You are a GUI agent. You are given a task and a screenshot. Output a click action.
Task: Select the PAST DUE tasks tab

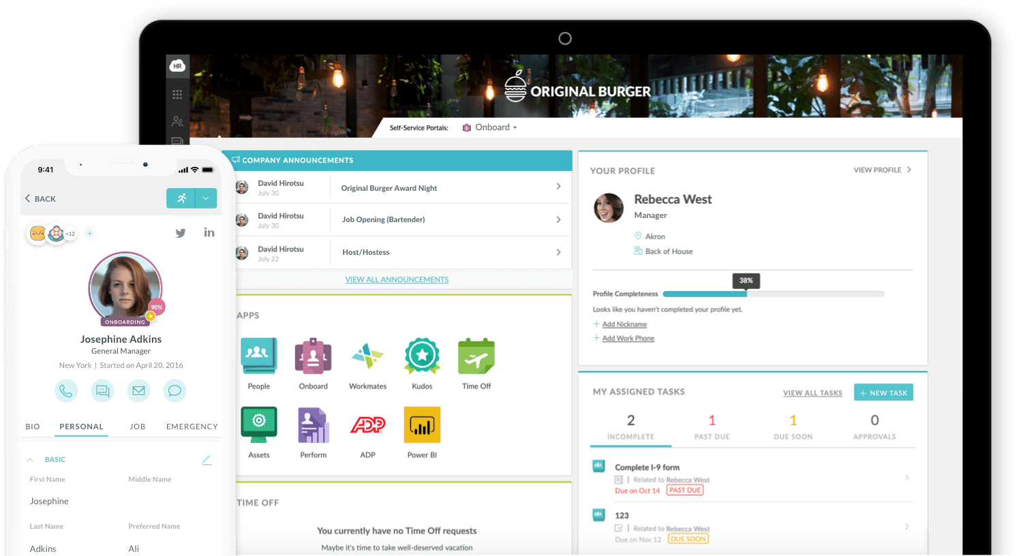[712, 429]
